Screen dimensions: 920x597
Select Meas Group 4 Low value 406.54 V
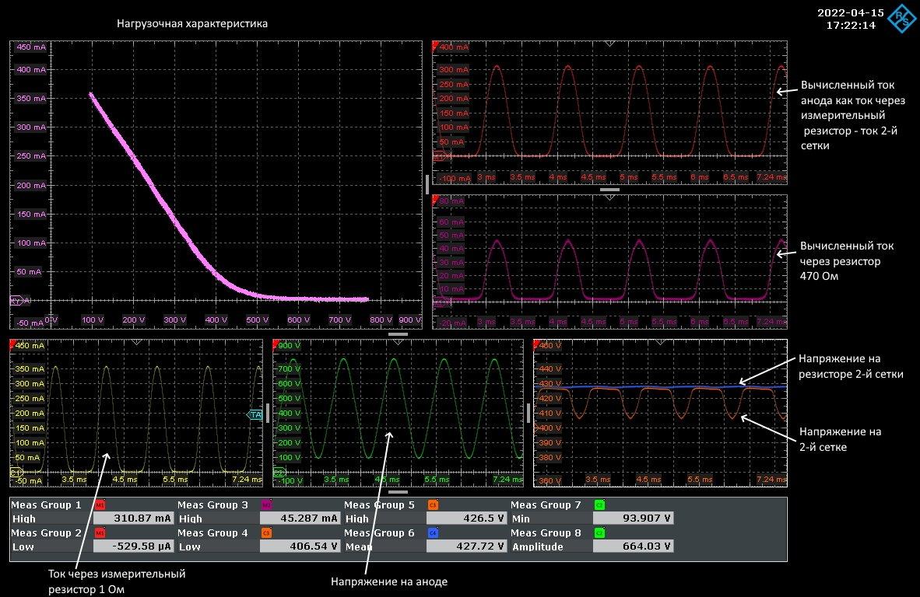tap(299, 546)
